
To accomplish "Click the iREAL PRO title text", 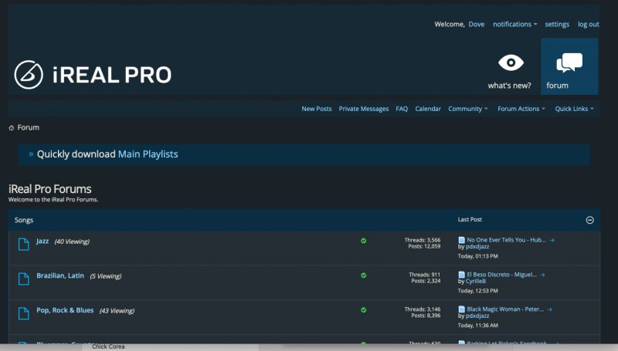I will [112, 75].
